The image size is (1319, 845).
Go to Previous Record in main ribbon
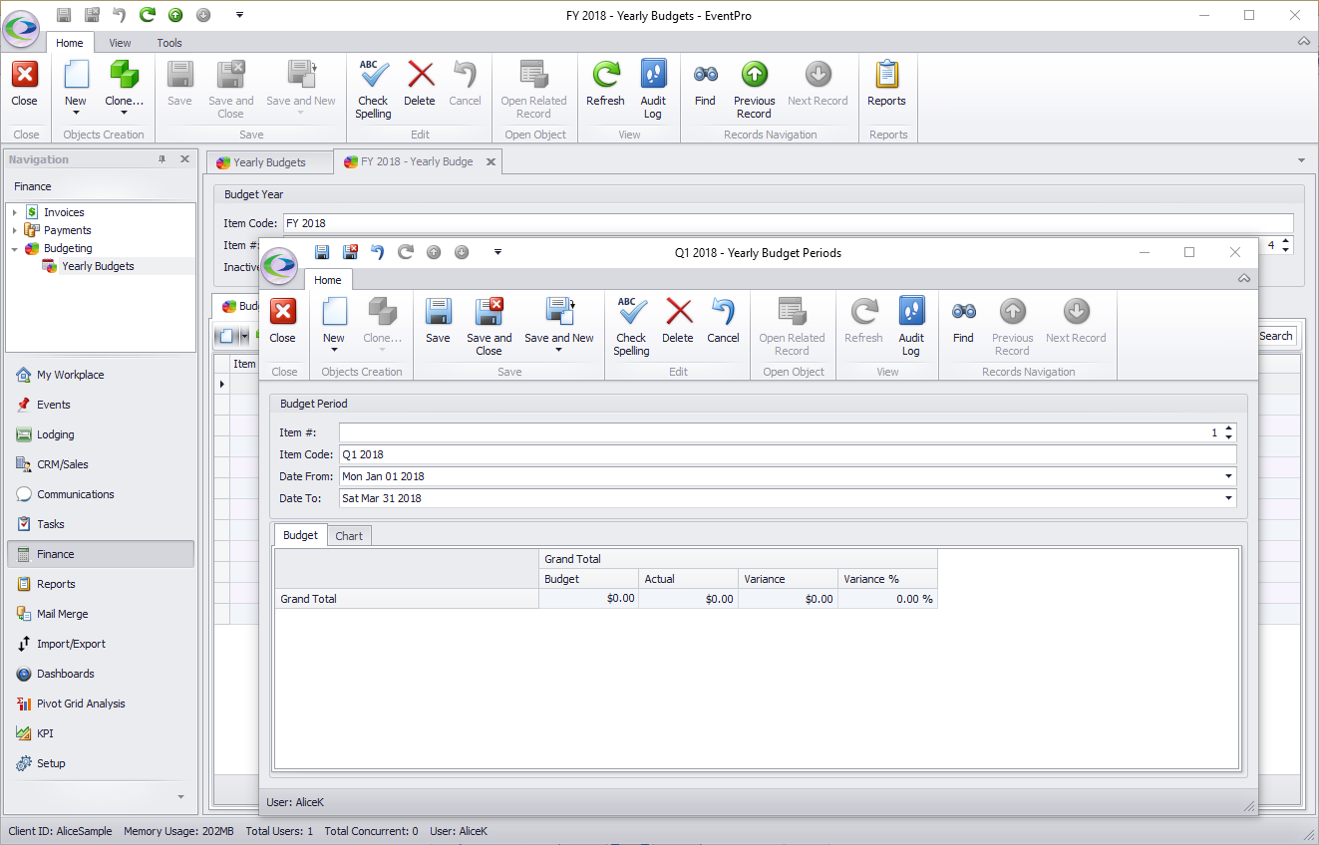(x=754, y=89)
